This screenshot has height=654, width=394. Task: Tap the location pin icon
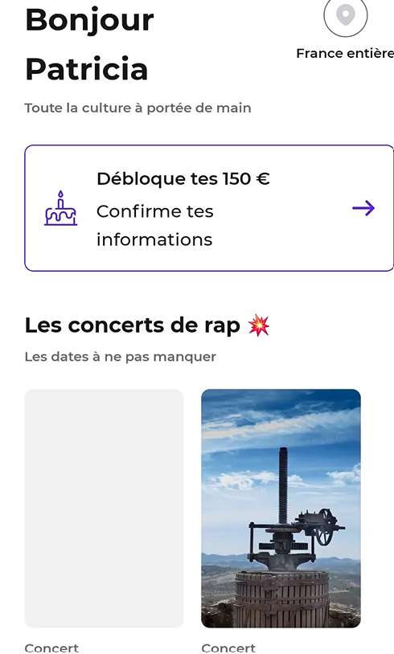click(346, 15)
